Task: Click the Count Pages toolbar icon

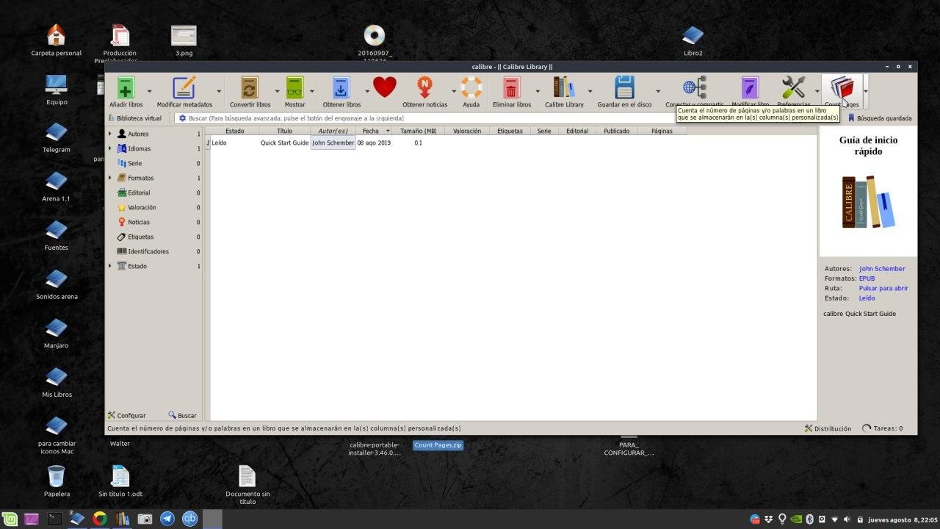Action: [842, 87]
